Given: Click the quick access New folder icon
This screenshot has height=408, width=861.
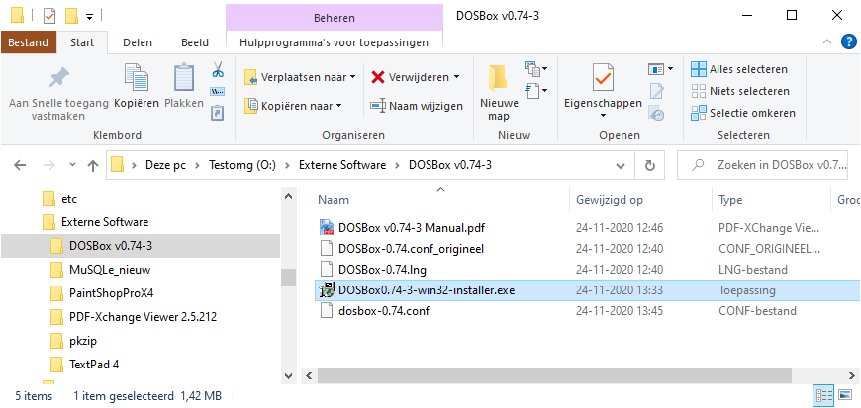Looking at the screenshot, I should coord(71,16).
